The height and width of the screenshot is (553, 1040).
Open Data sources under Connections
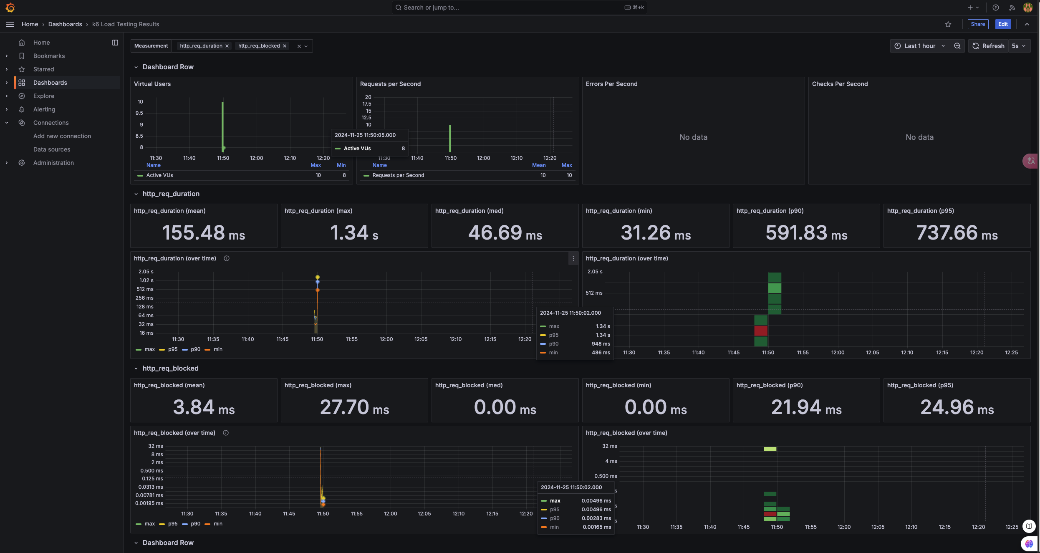pos(52,149)
